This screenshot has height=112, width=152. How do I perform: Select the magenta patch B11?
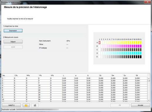tap(120, 46)
